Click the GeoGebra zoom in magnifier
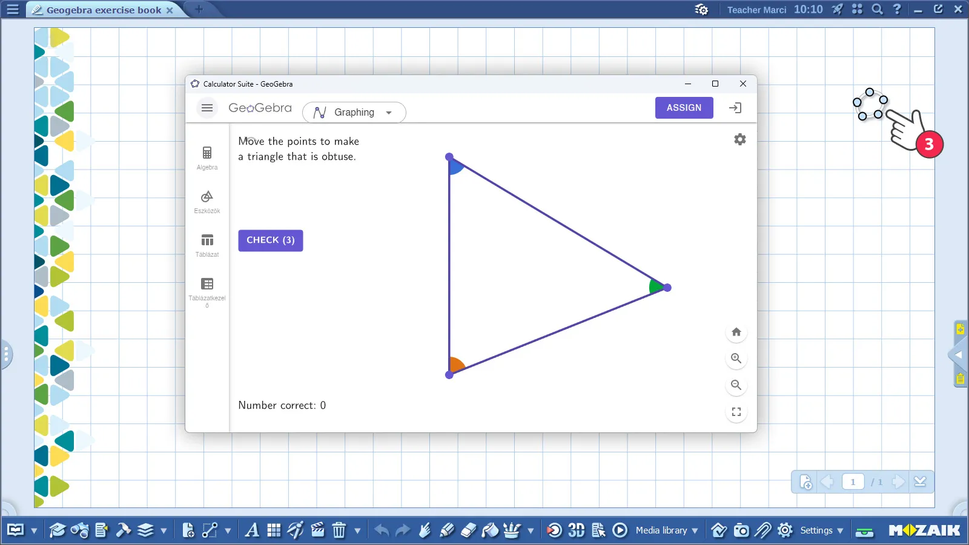 [736, 358]
